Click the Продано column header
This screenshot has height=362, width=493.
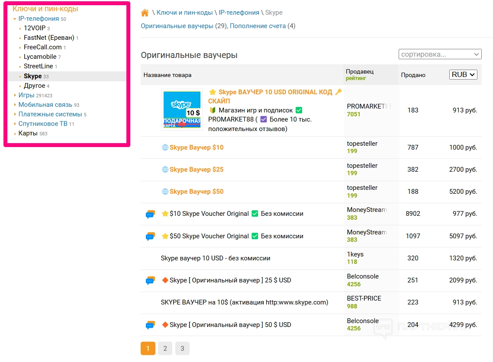[413, 75]
